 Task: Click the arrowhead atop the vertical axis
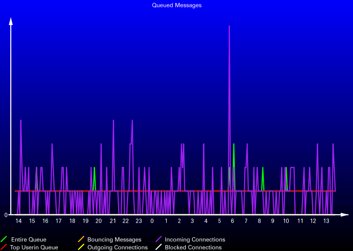[11, 22]
